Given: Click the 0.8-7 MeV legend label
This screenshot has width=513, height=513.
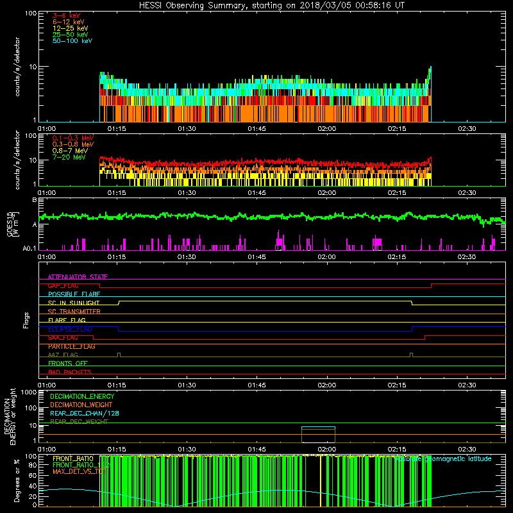Looking at the screenshot, I should [70, 151].
